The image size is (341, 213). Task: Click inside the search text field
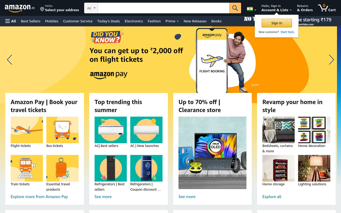(163, 8)
